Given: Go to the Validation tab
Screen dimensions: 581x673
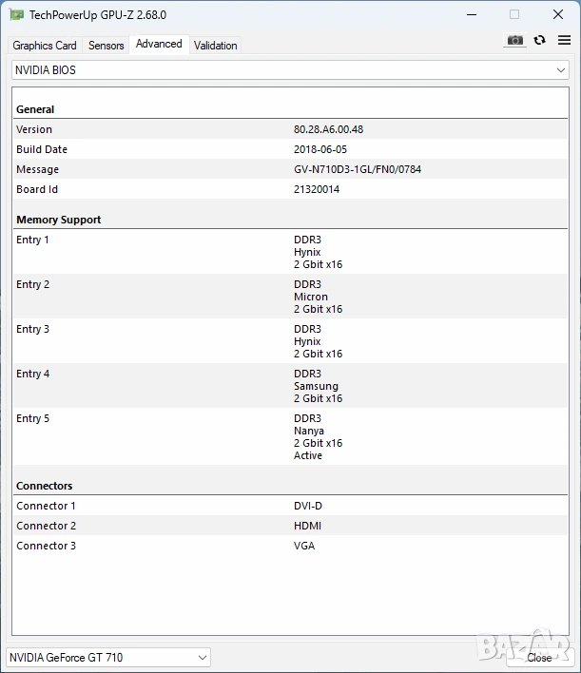Looking at the screenshot, I should click(x=216, y=46).
